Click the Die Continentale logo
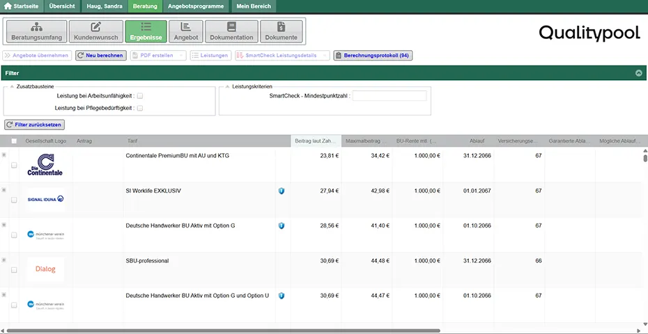This screenshot has height=334, width=648. coord(45,165)
